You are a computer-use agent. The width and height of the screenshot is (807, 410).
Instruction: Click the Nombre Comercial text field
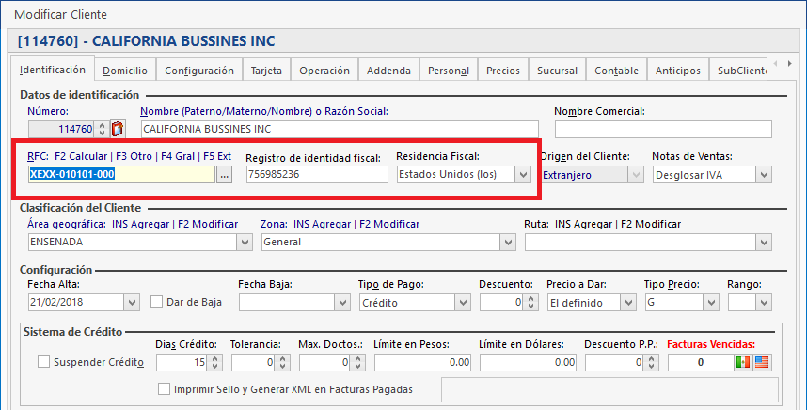pos(662,129)
